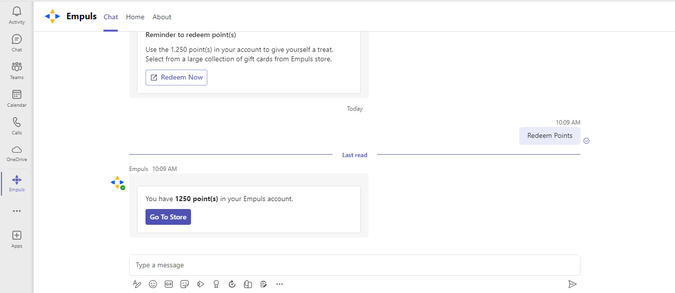Open the Sticker picker
This screenshot has width=675, height=293.
pos(185,284)
